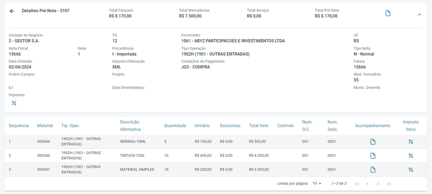432x194 pixels.
Task: Click Imposto Efetivação value XML
Action: coord(116,67)
